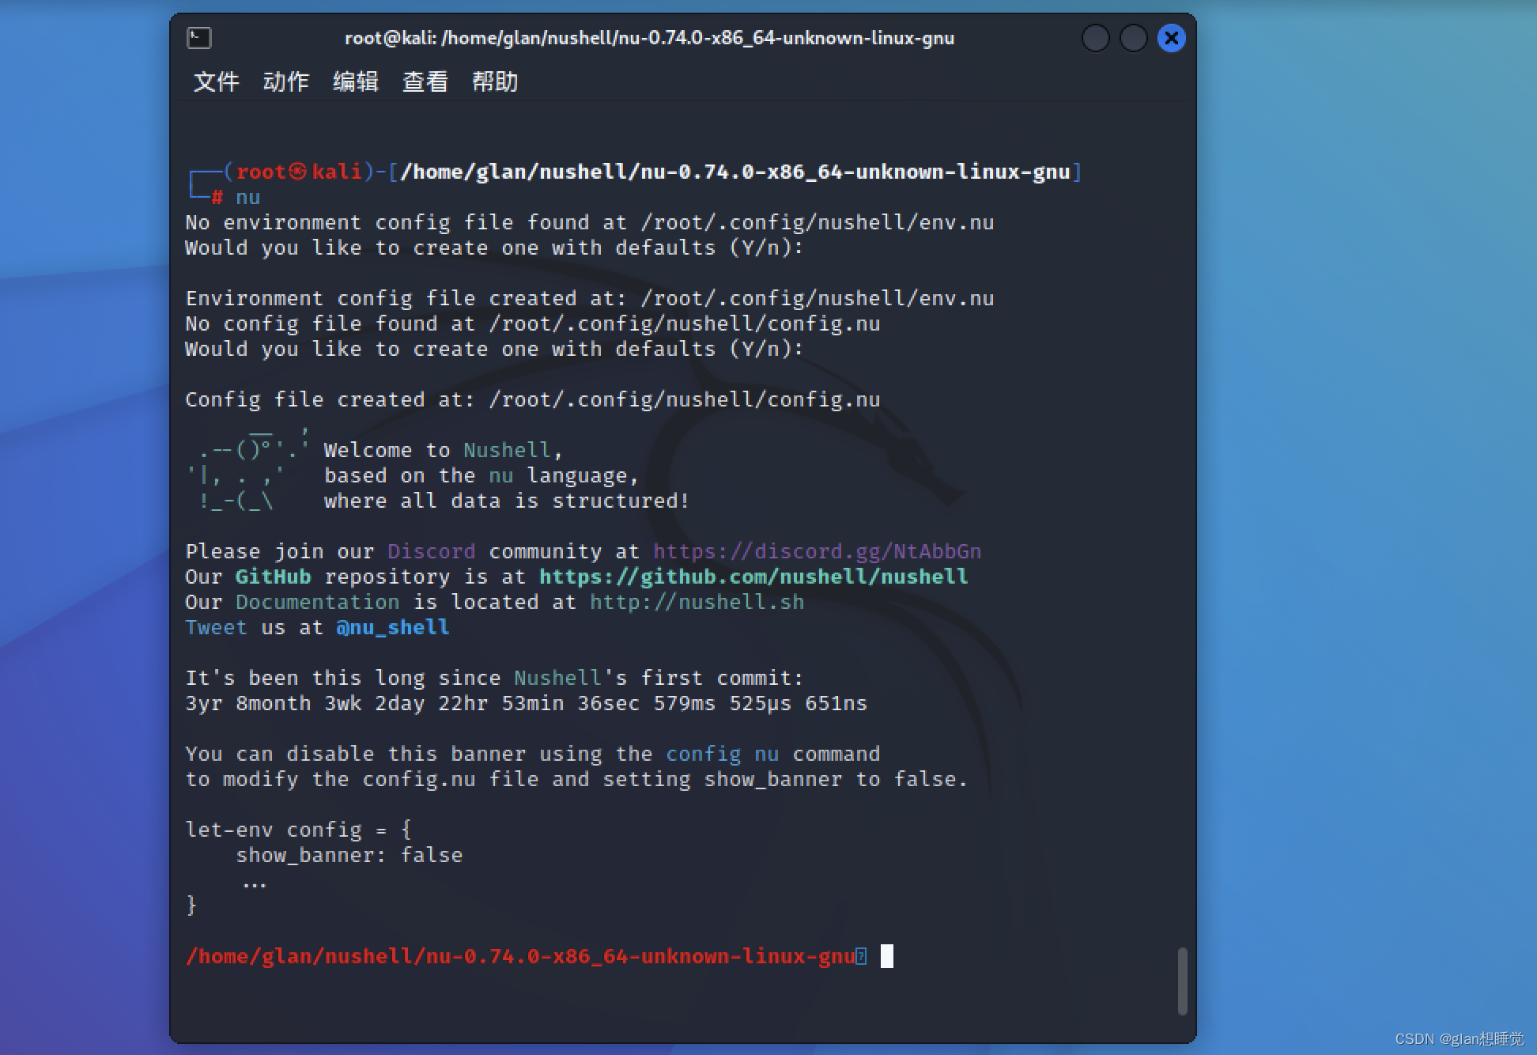This screenshot has width=1537, height=1055.
Task: Click the terminal icon in title bar
Action: click(199, 38)
